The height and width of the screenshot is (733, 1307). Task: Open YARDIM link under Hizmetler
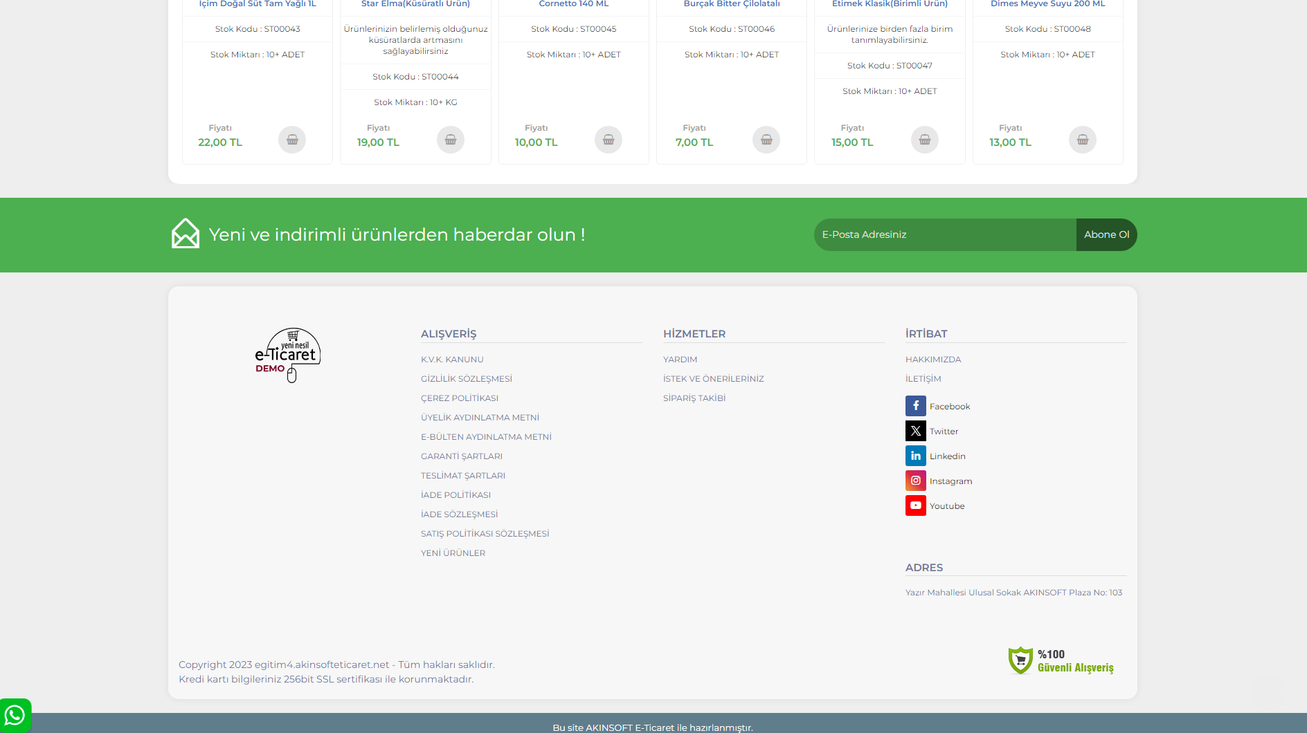tap(680, 360)
